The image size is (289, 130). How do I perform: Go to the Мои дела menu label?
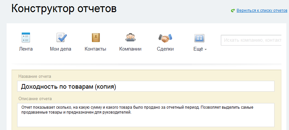coord(61,49)
